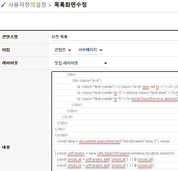Click the <script> line in the editor
Image resolution: width=178 pixels, height=171 pixels.
[61, 135]
